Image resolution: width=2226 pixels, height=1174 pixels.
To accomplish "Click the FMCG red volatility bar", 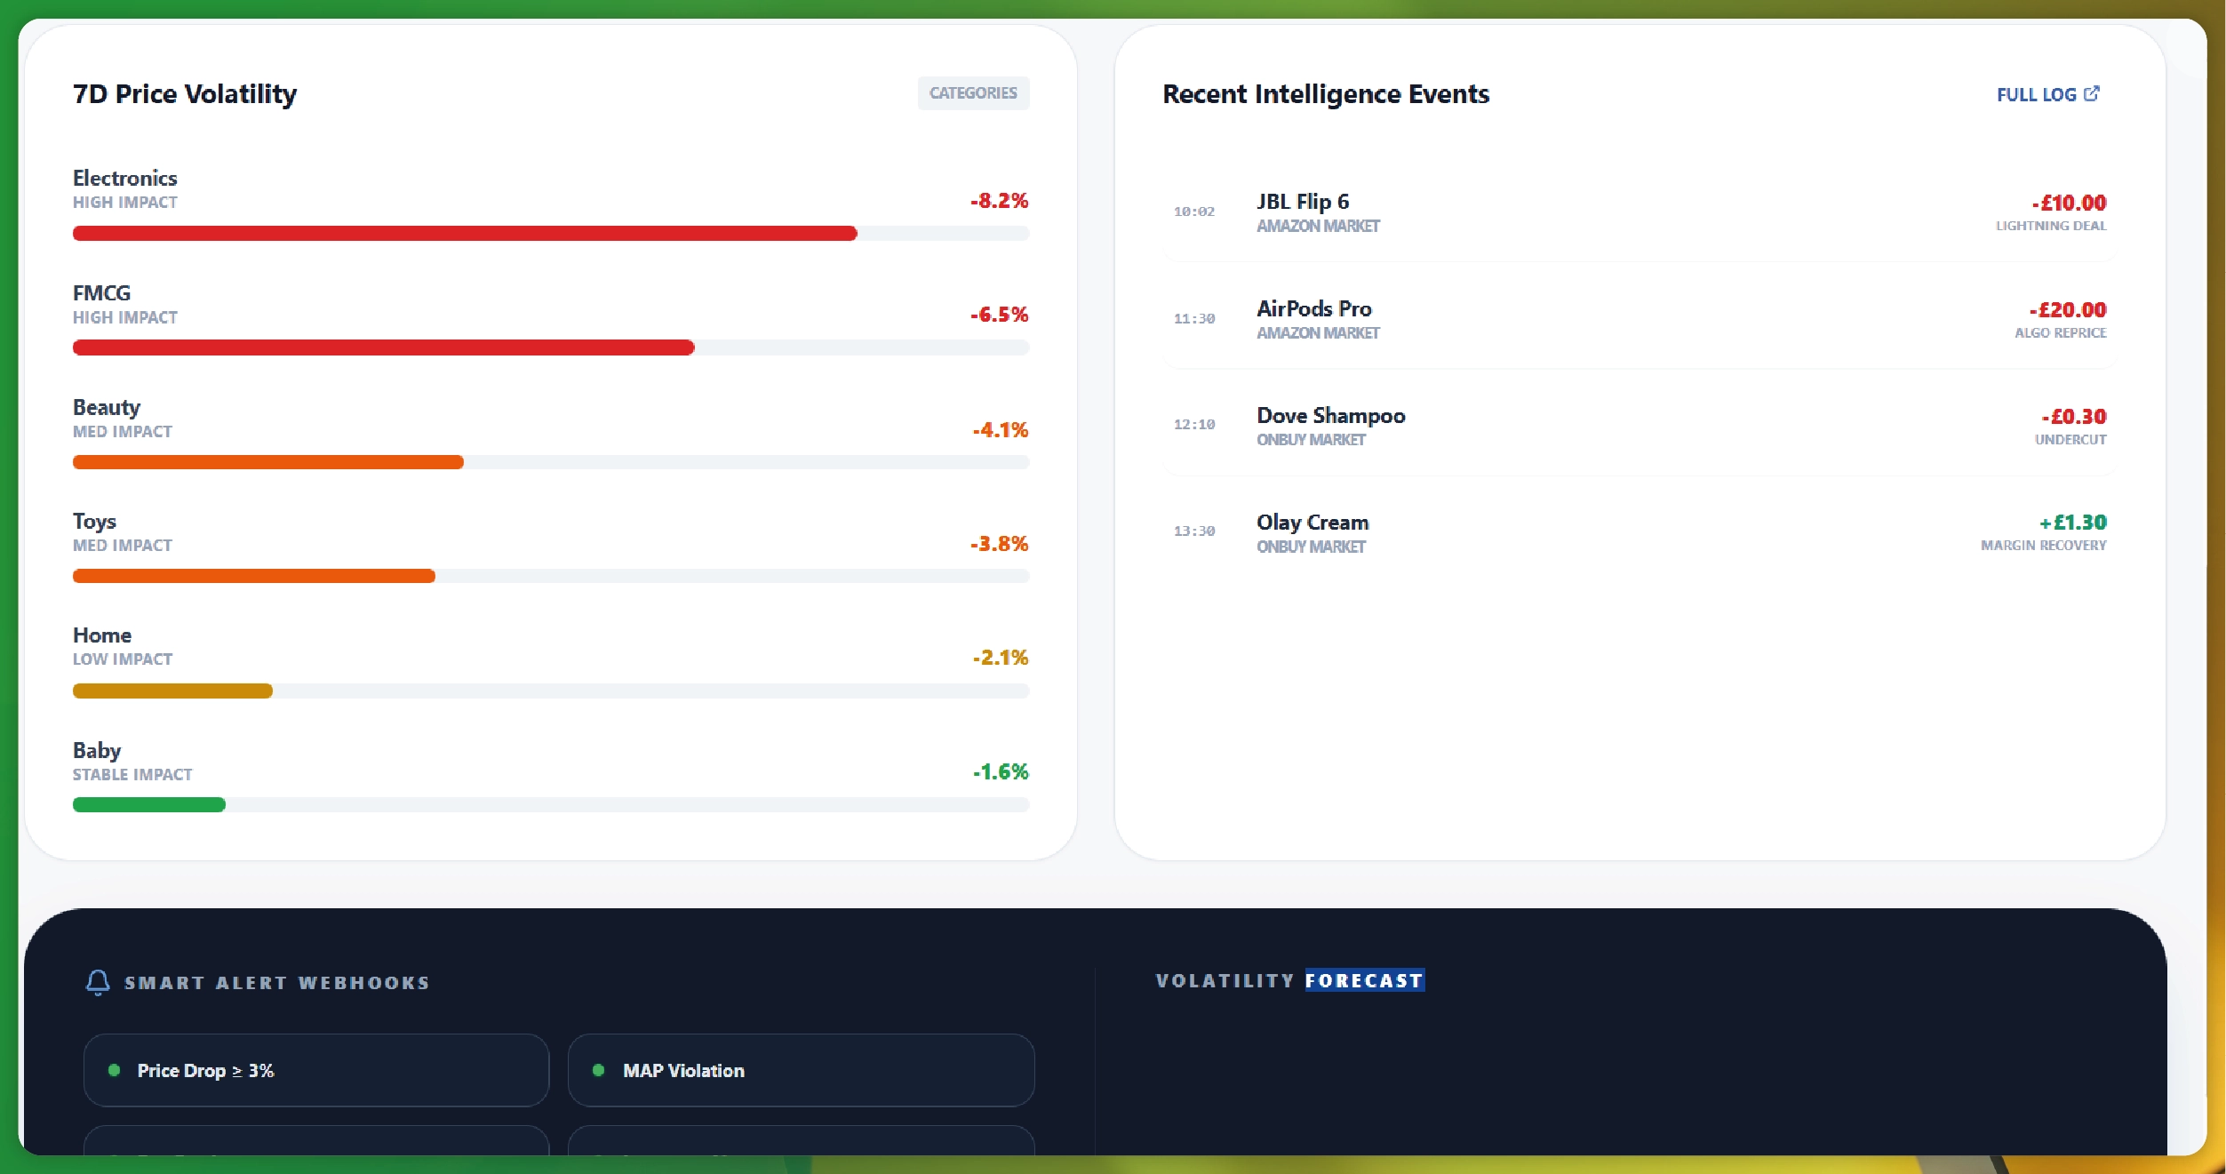I will tap(383, 347).
